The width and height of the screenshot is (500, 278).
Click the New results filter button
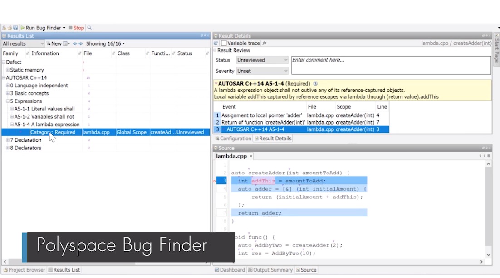54,43
